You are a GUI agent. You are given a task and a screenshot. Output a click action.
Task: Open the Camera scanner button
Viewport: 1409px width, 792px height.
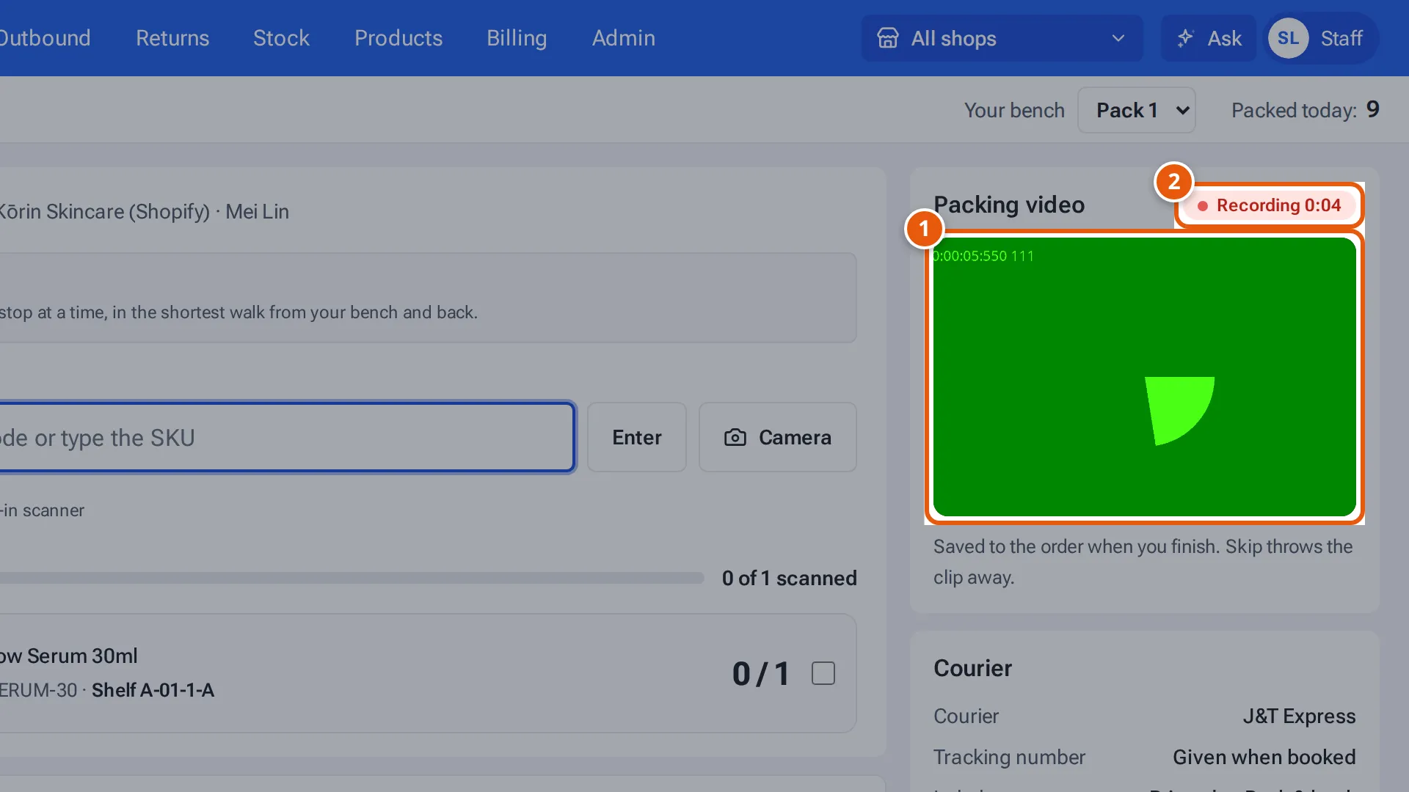pos(777,437)
